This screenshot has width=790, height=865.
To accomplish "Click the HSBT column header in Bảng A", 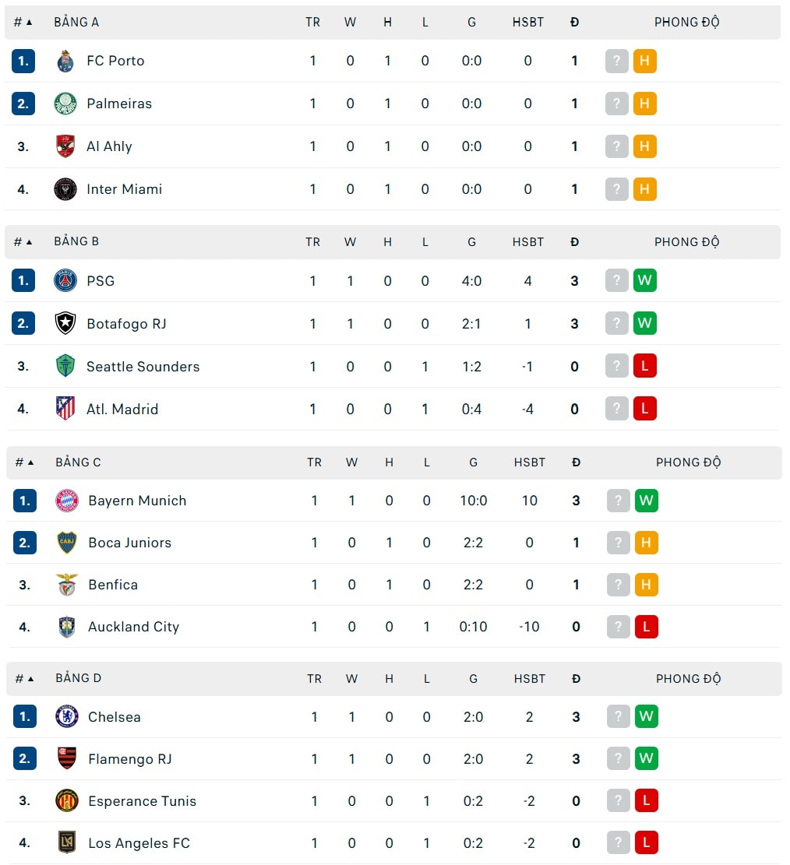I will coord(527,23).
